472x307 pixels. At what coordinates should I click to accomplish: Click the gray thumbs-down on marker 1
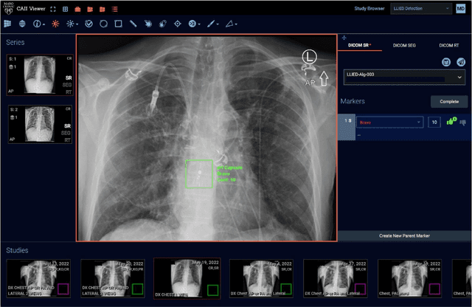click(462, 121)
